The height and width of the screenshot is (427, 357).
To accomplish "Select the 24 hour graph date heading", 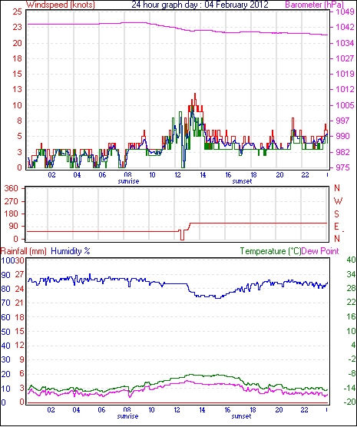I will coord(200,5).
